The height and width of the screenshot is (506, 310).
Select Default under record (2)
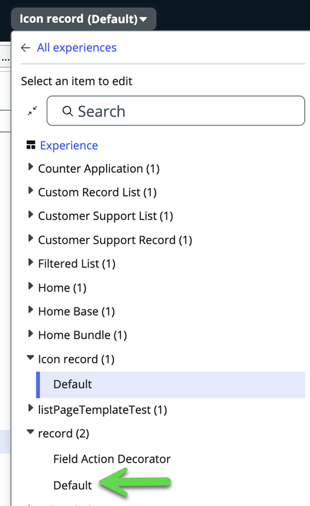72,486
